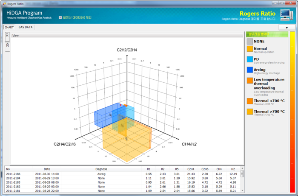298x196 pixels.
Task: Sort by the R1 column header
Action: coord(149,169)
